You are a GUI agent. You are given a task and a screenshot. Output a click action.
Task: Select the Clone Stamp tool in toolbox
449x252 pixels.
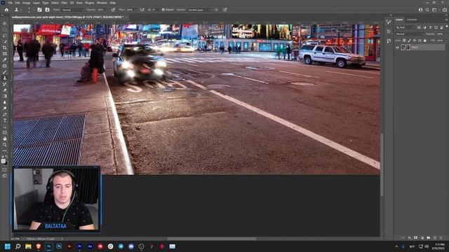click(x=5, y=78)
